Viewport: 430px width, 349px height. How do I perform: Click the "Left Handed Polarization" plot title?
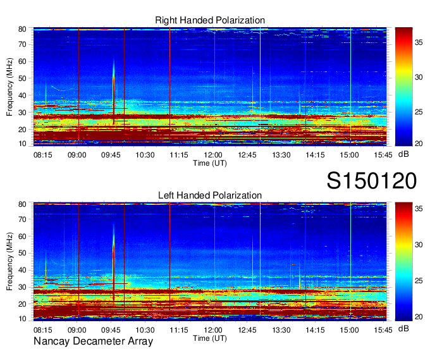click(210, 195)
